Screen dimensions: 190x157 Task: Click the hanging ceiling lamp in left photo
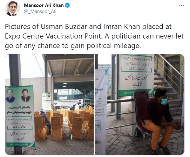(77, 72)
